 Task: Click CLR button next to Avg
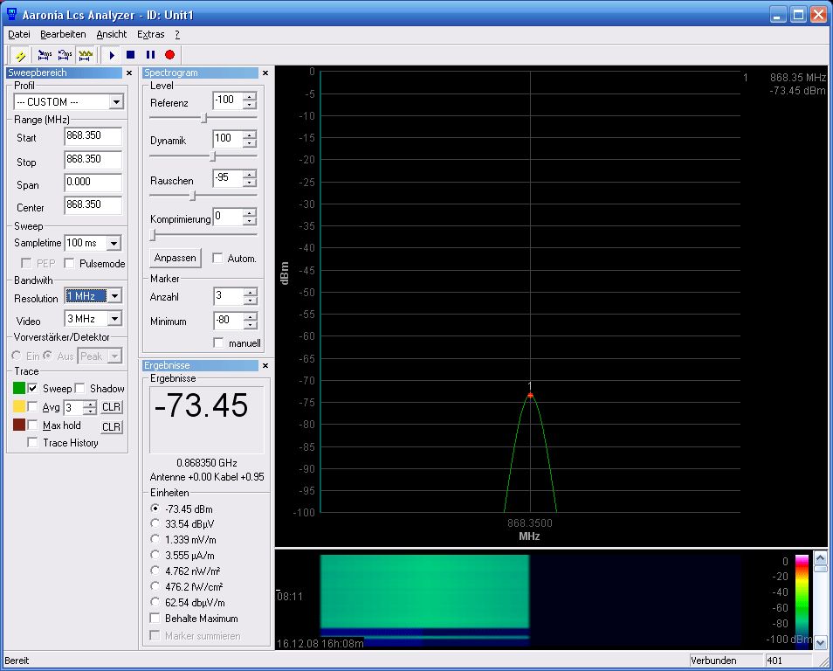[111, 407]
